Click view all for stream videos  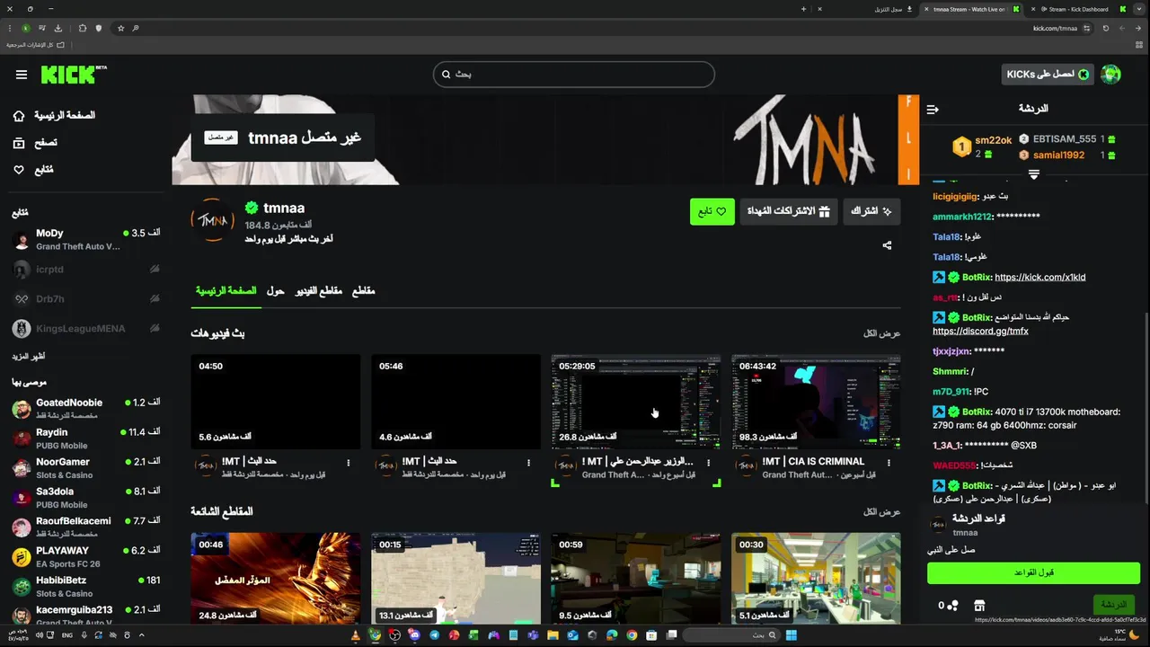(882, 333)
